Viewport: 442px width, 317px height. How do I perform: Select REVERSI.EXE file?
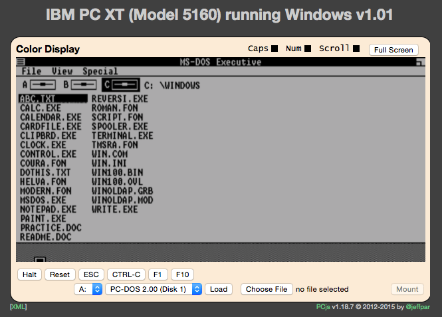[120, 99]
